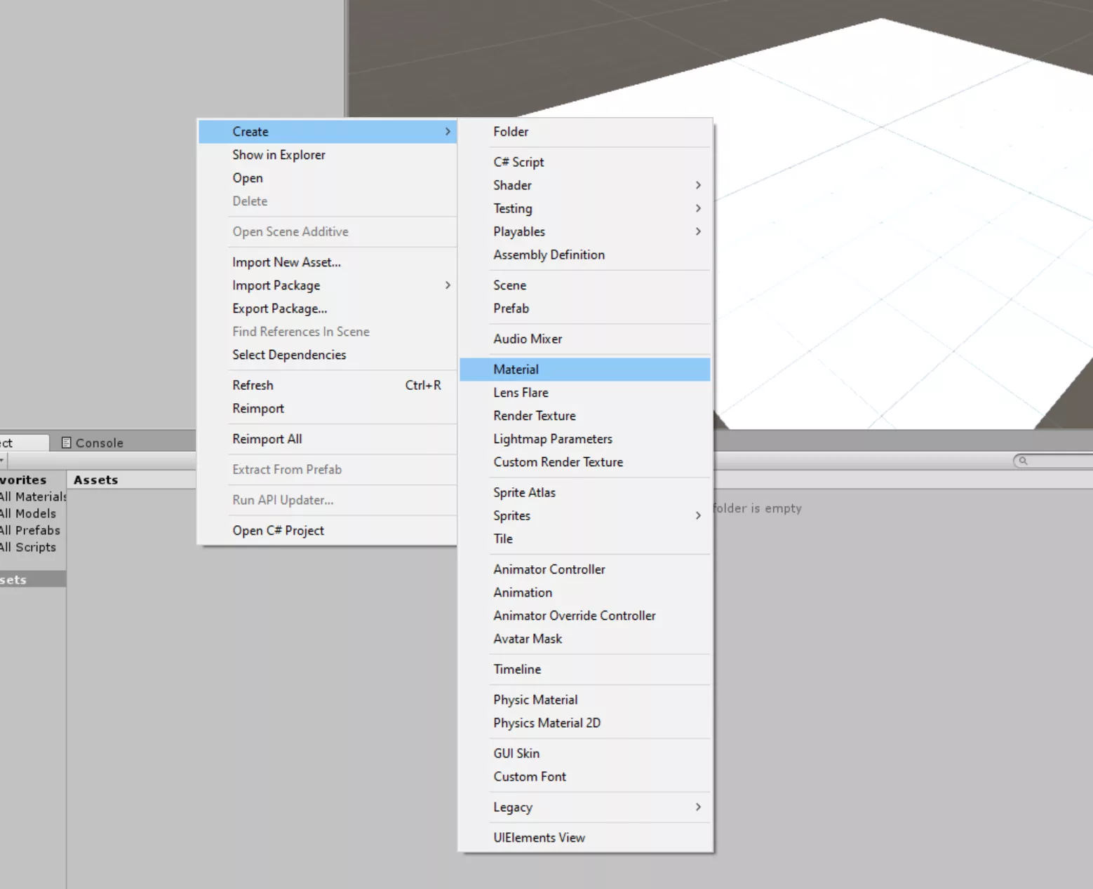Image resolution: width=1093 pixels, height=889 pixels.
Task: Choose Folder from the Create submenu
Action: coord(511,132)
